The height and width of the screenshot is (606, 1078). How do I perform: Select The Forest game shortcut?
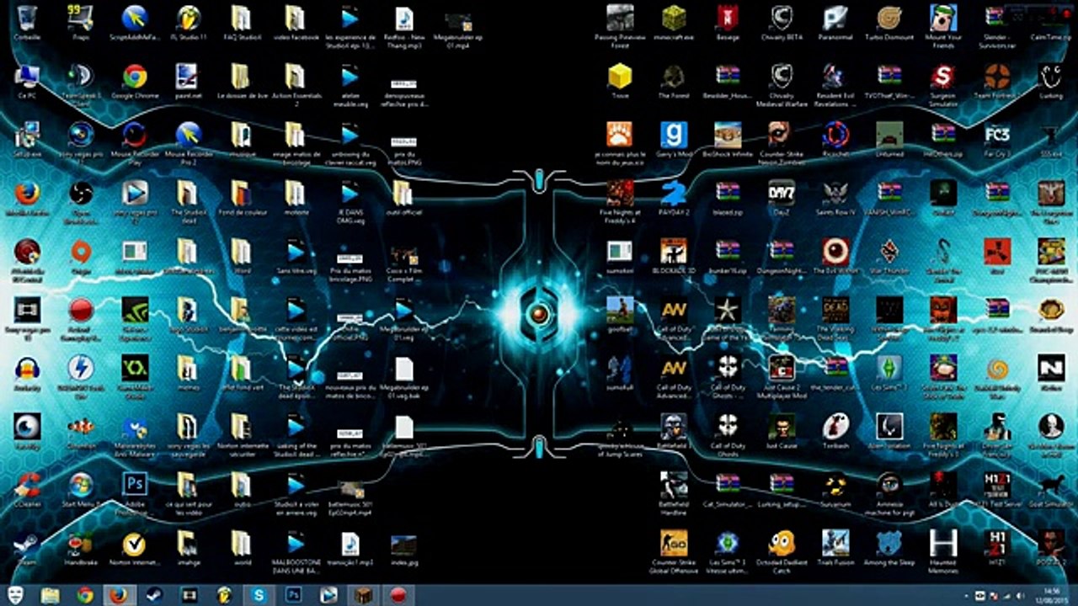pos(674,77)
